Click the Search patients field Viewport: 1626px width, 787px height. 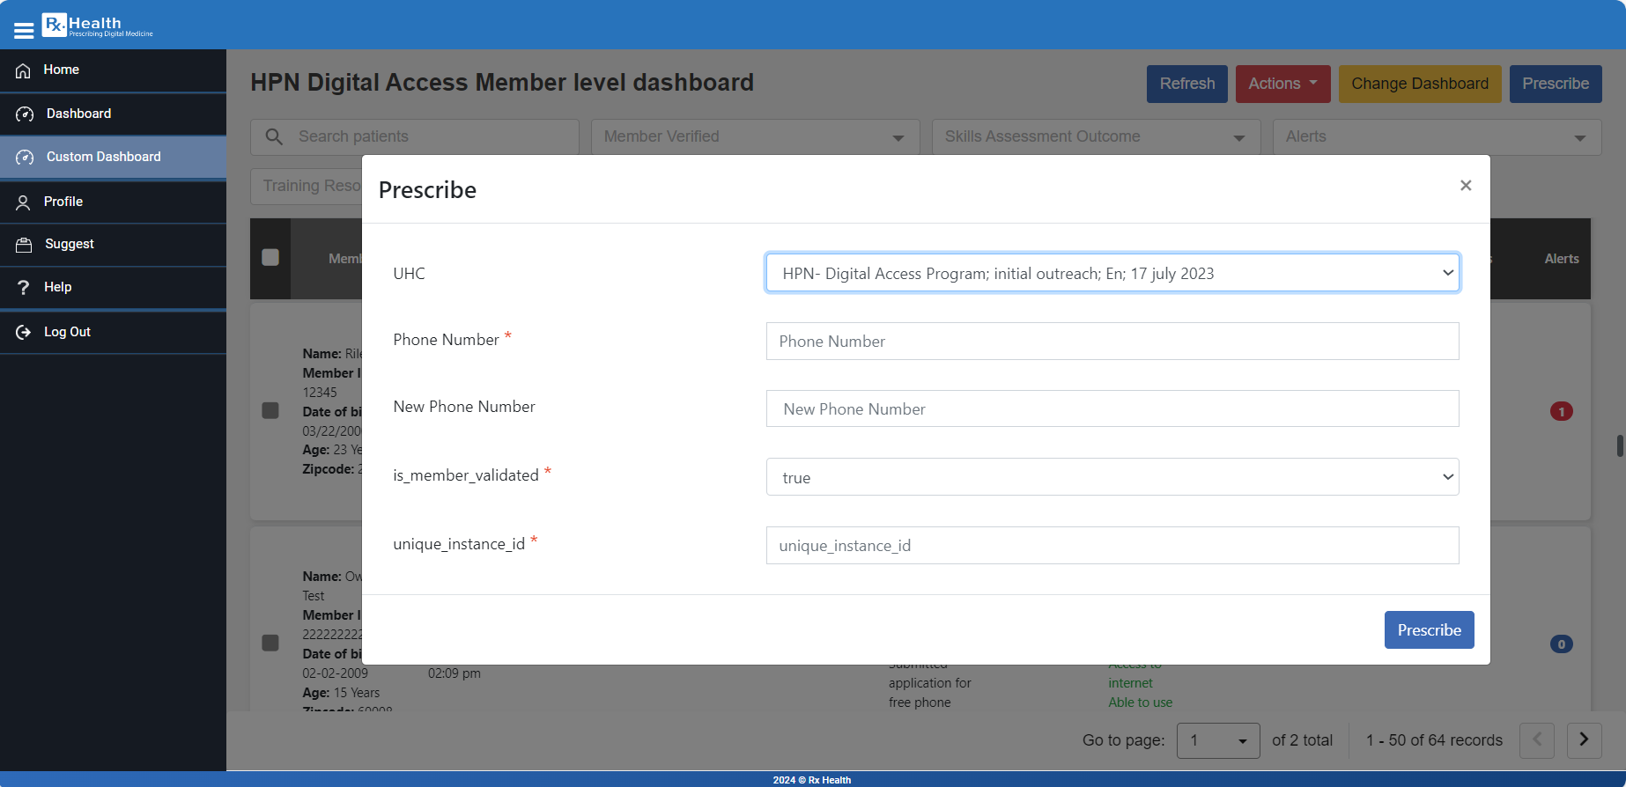coord(415,136)
